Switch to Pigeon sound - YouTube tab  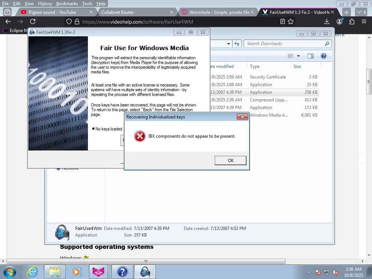coord(52,12)
